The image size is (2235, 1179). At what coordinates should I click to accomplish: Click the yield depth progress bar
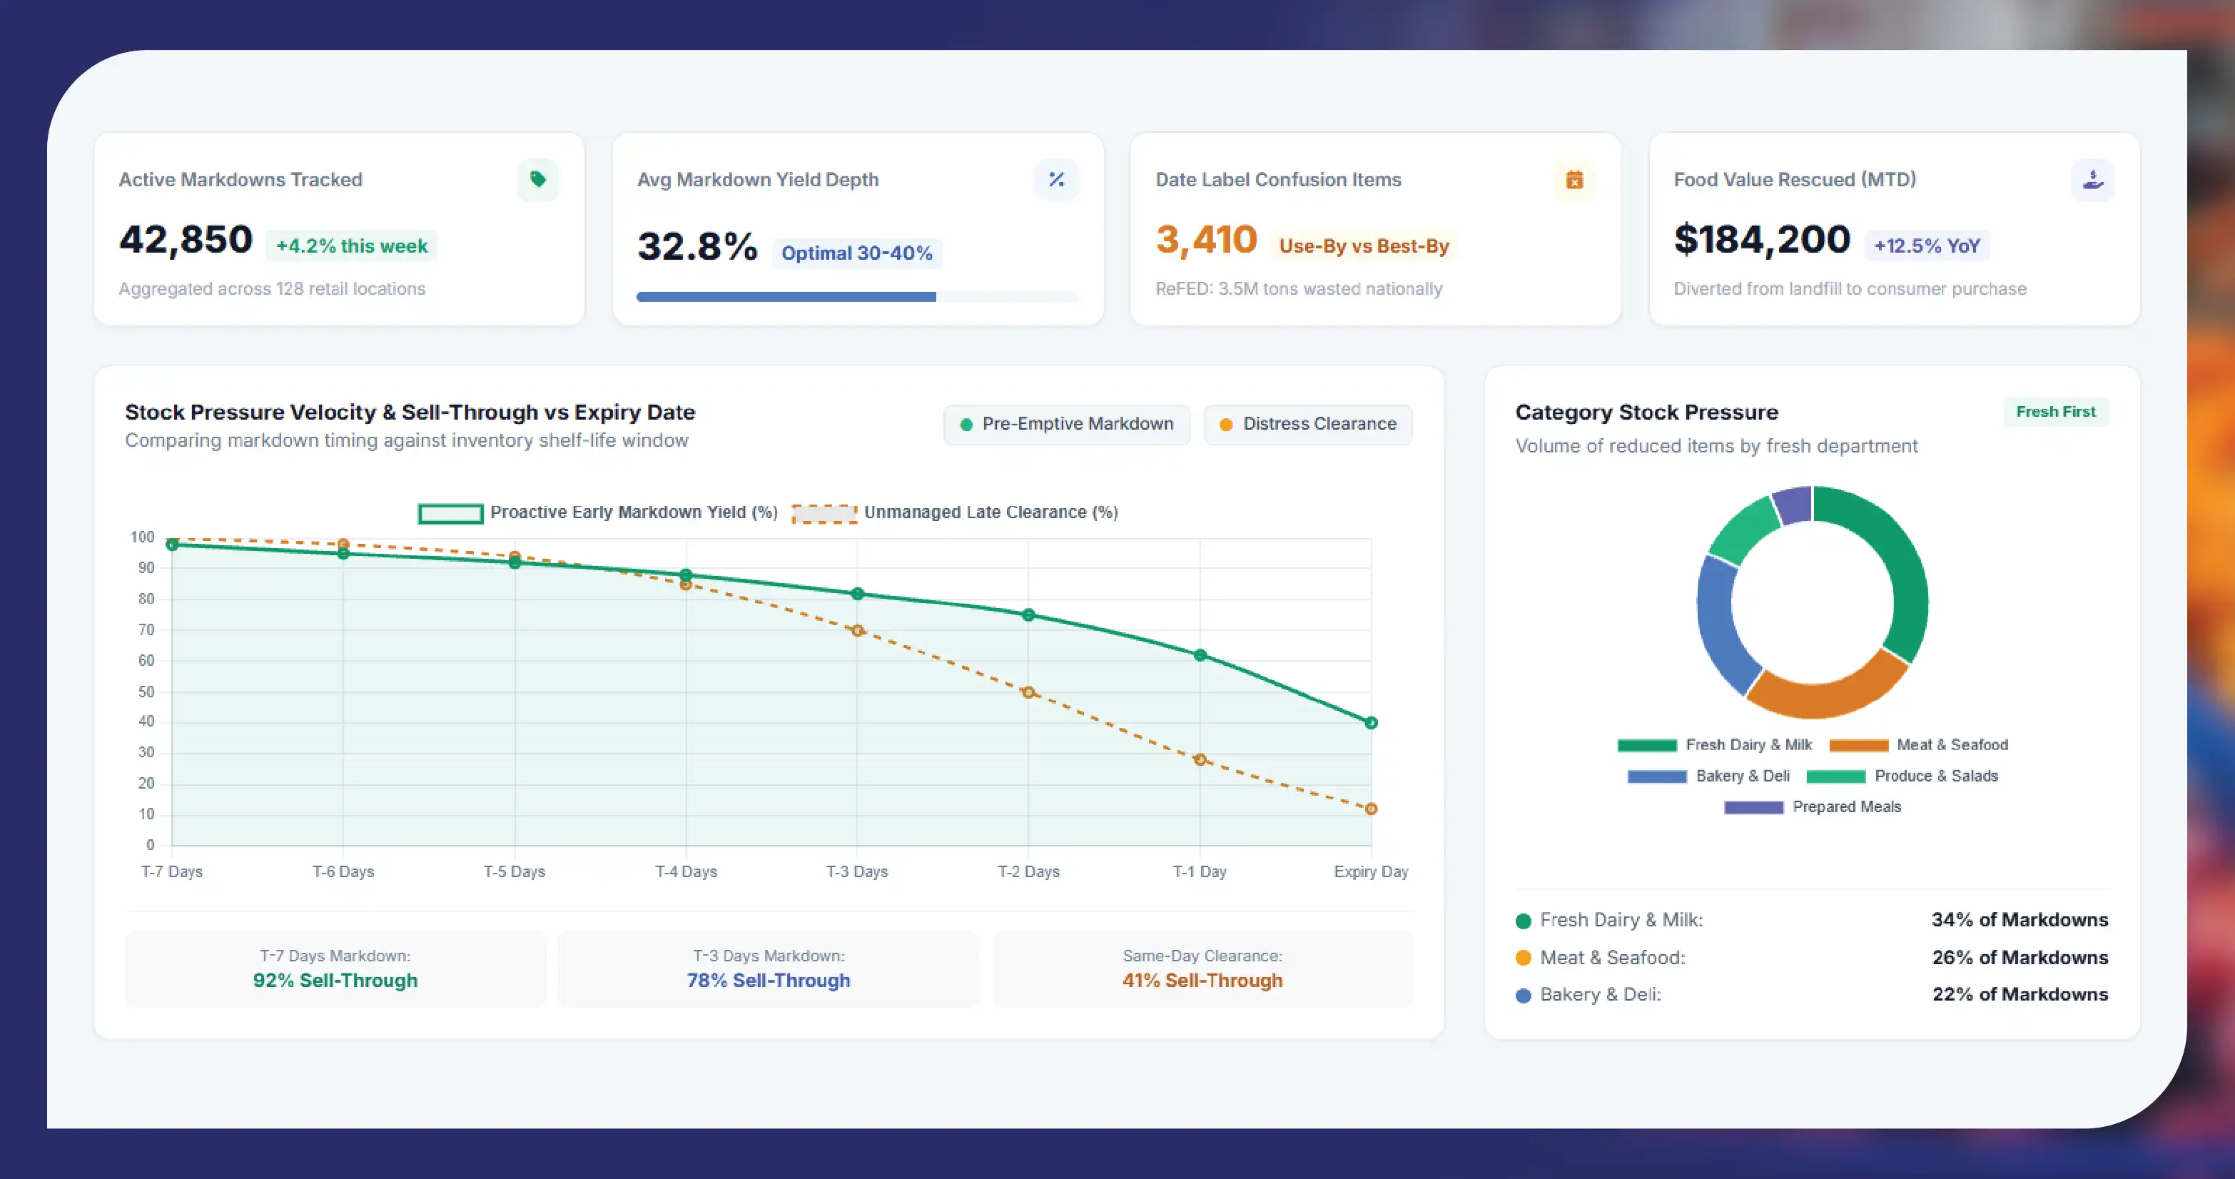857,297
